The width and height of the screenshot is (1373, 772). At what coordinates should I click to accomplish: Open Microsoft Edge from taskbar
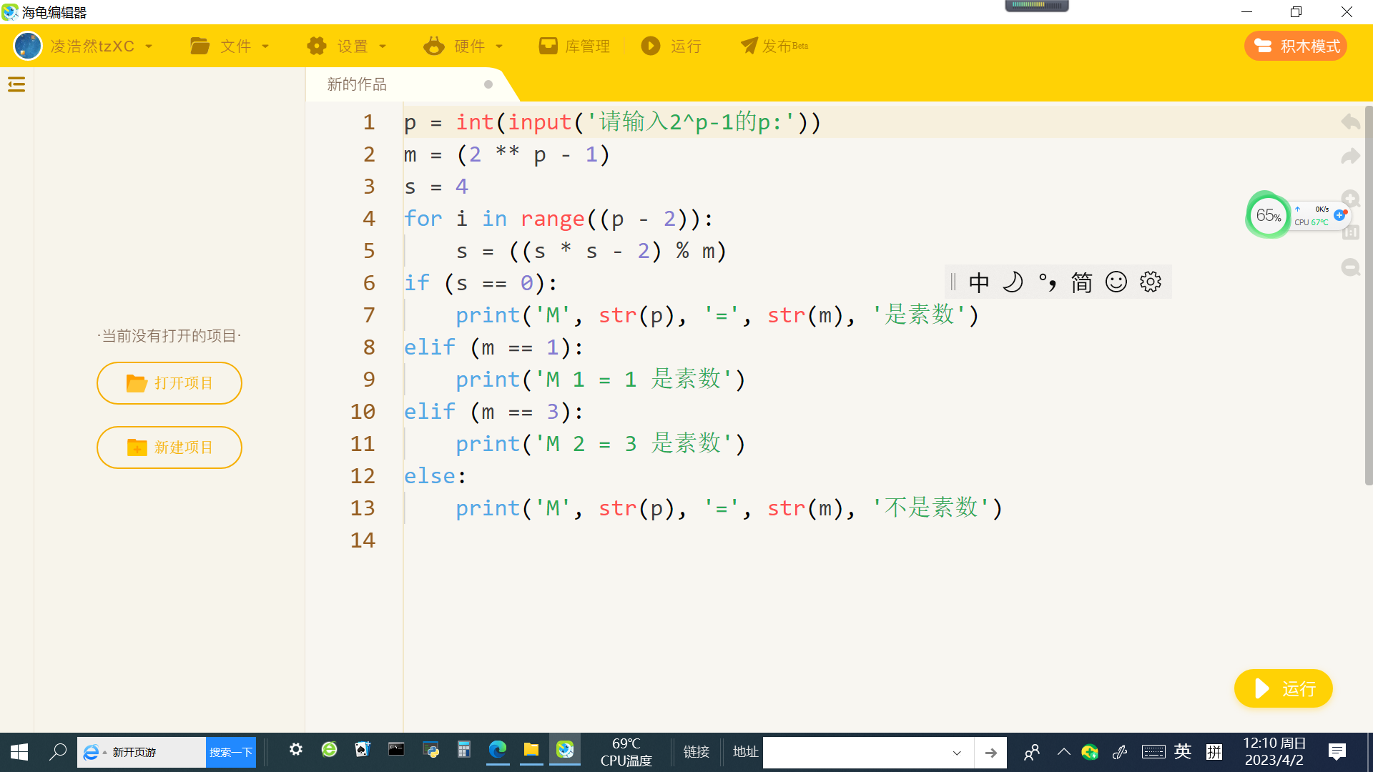pyautogui.click(x=498, y=749)
